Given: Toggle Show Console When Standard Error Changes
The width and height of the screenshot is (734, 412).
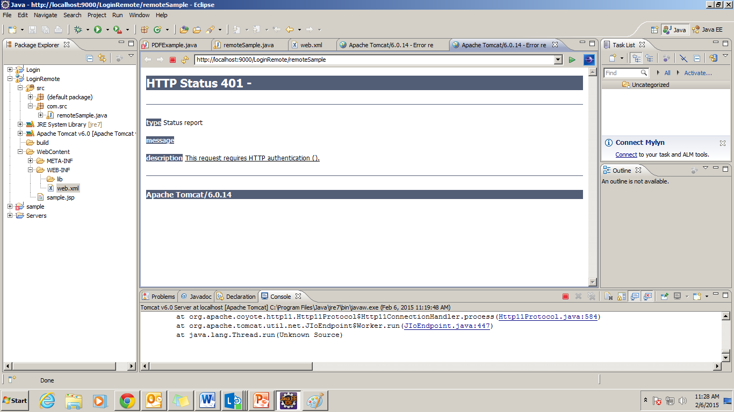Looking at the screenshot, I should pyautogui.click(x=647, y=296).
